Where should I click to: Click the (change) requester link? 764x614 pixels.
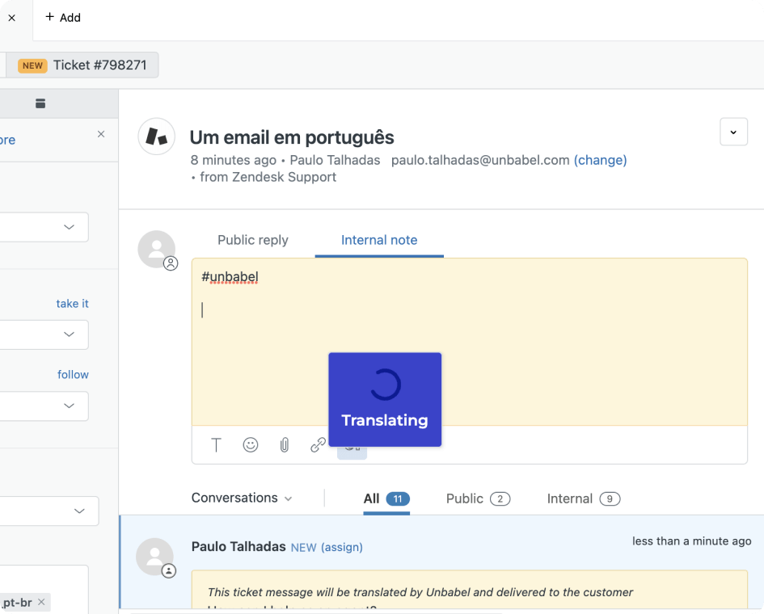(600, 160)
